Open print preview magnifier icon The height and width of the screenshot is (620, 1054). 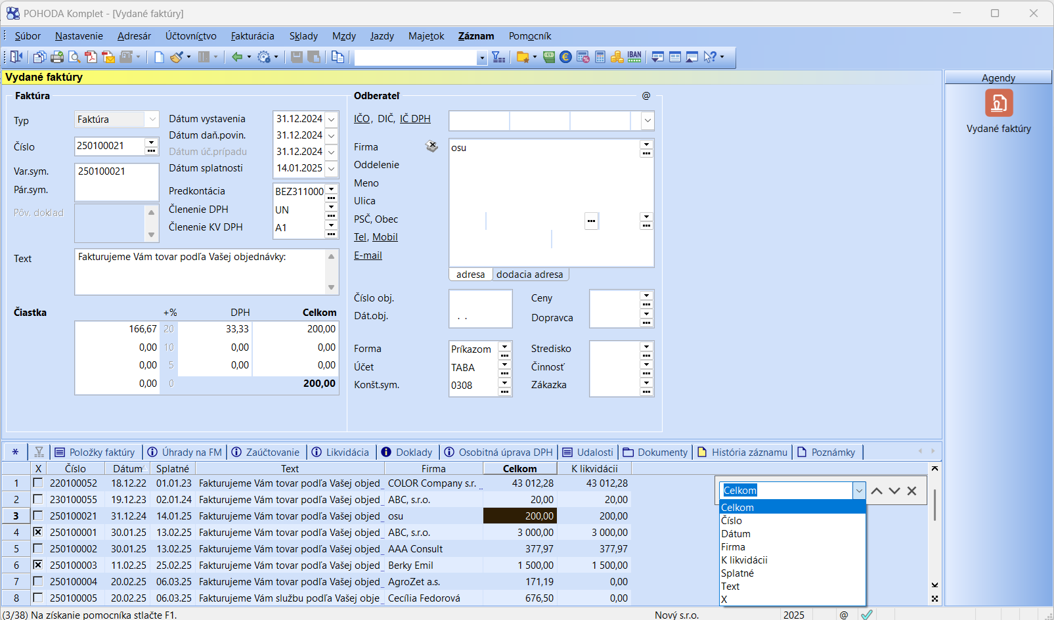74,57
